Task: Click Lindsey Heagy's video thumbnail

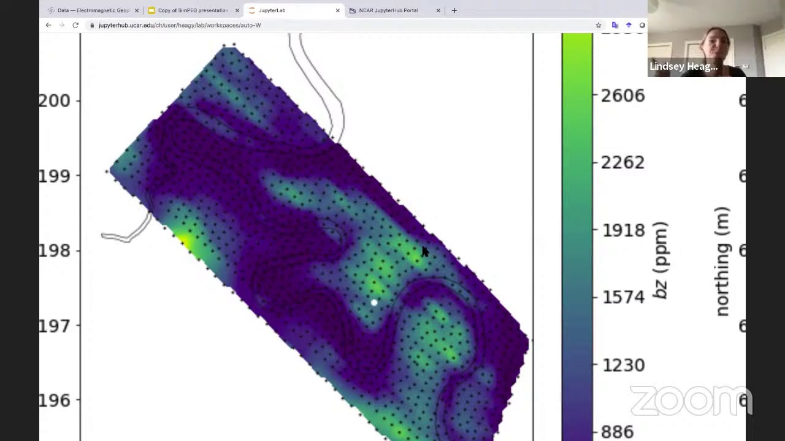Action: [x=716, y=38]
